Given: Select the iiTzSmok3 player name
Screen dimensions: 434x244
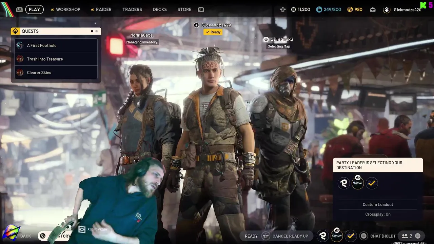Looking at the screenshot, I should click(x=282, y=39).
